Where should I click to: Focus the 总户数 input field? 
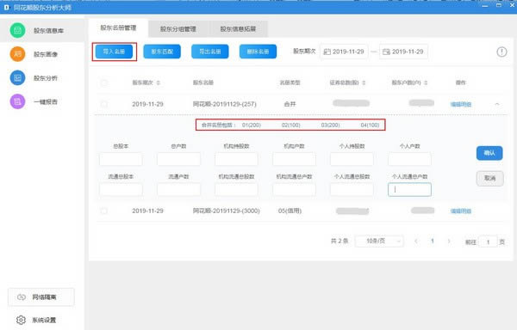pos(178,159)
